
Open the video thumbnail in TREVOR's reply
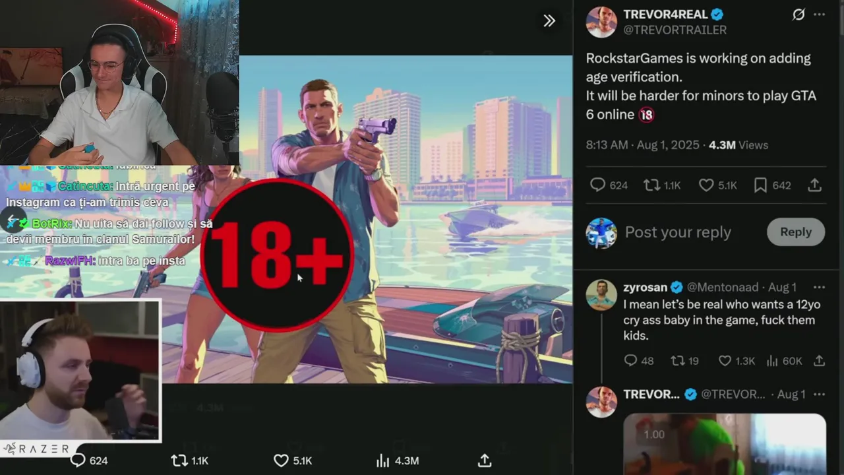click(724, 443)
